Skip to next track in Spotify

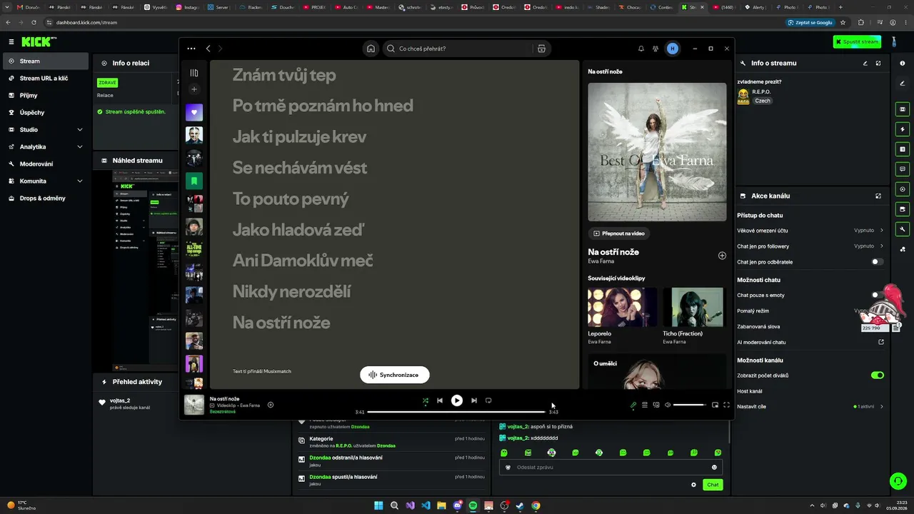coord(473,400)
